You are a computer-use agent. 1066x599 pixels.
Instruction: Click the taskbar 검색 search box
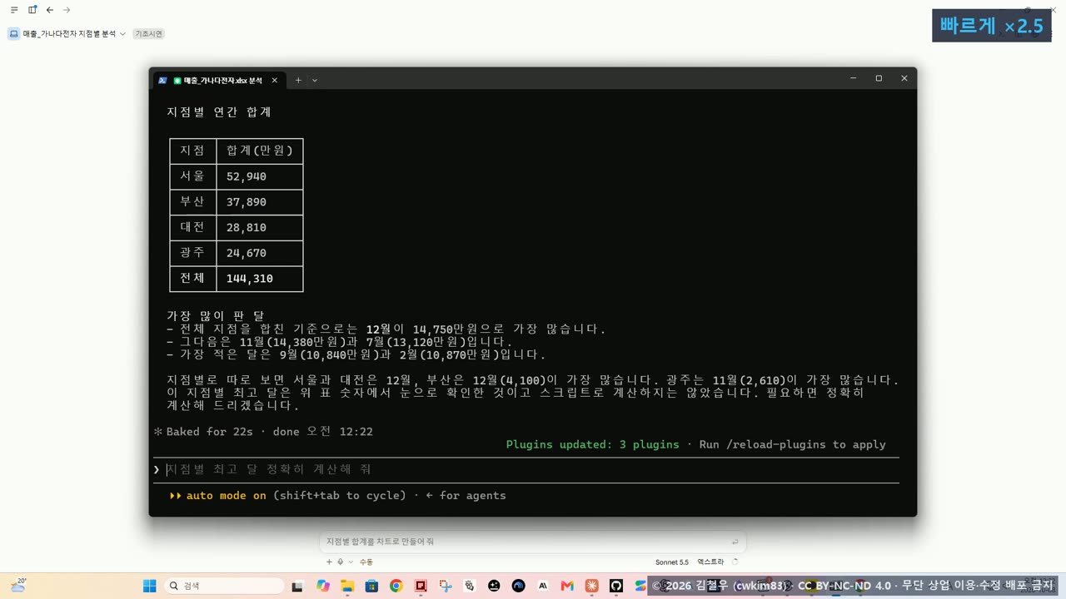(224, 586)
